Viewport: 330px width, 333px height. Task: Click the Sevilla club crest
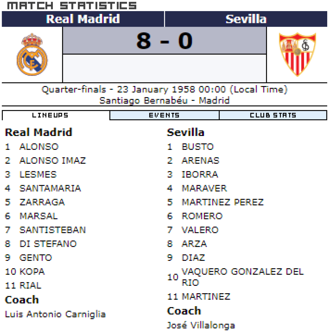click(x=297, y=54)
